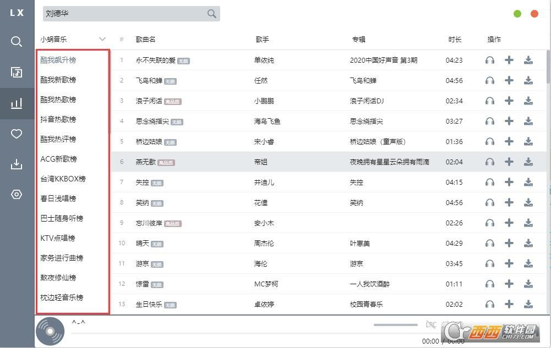This screenshot has width=551, height=348.
Task: Download 晴天 song
Action: (x=528, y=244)
